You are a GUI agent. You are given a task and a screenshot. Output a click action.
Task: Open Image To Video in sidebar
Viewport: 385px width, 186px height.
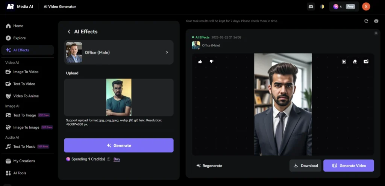point(26,72)
